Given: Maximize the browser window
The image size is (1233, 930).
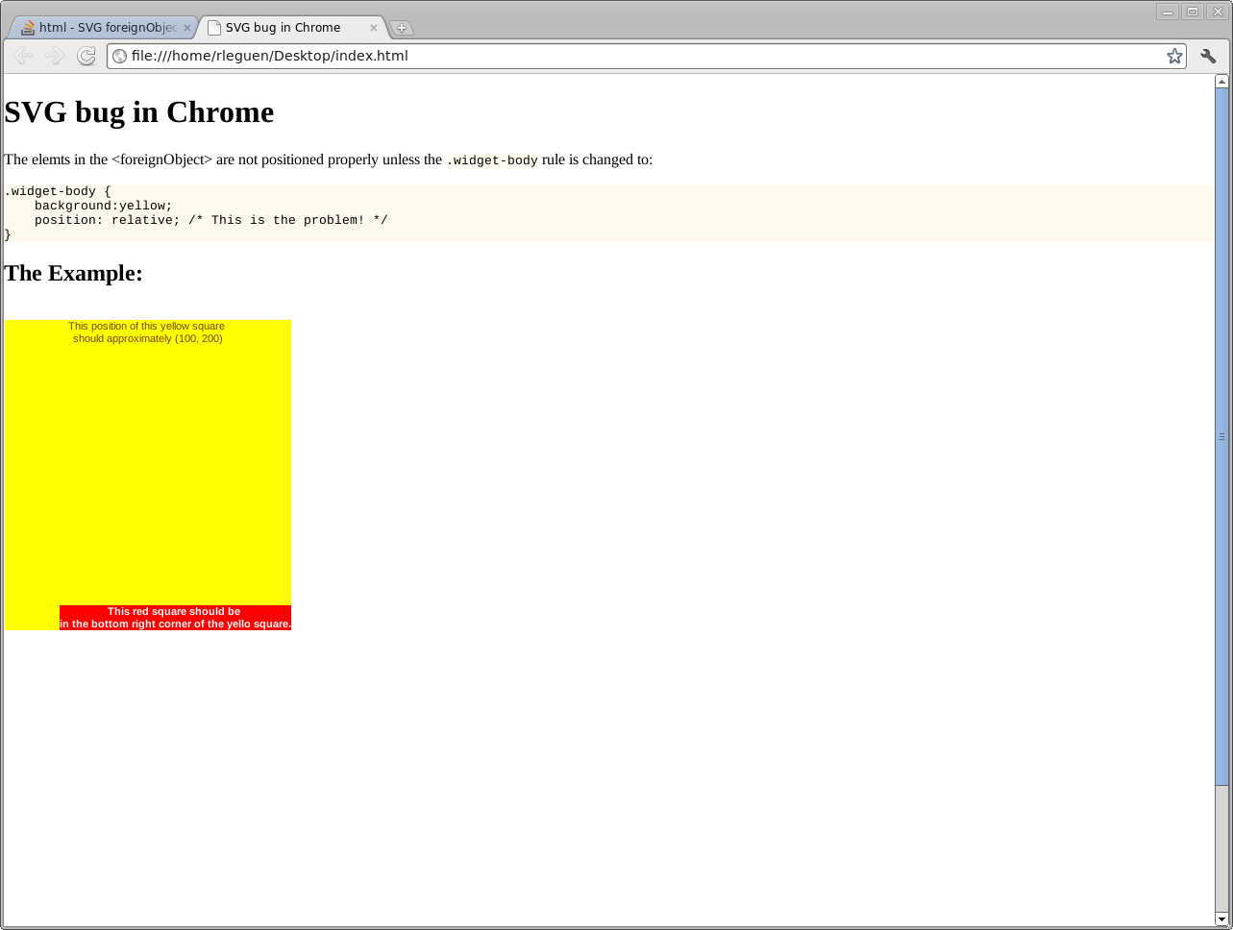Looking at the screenshot, I should [x=1193, y=12].
